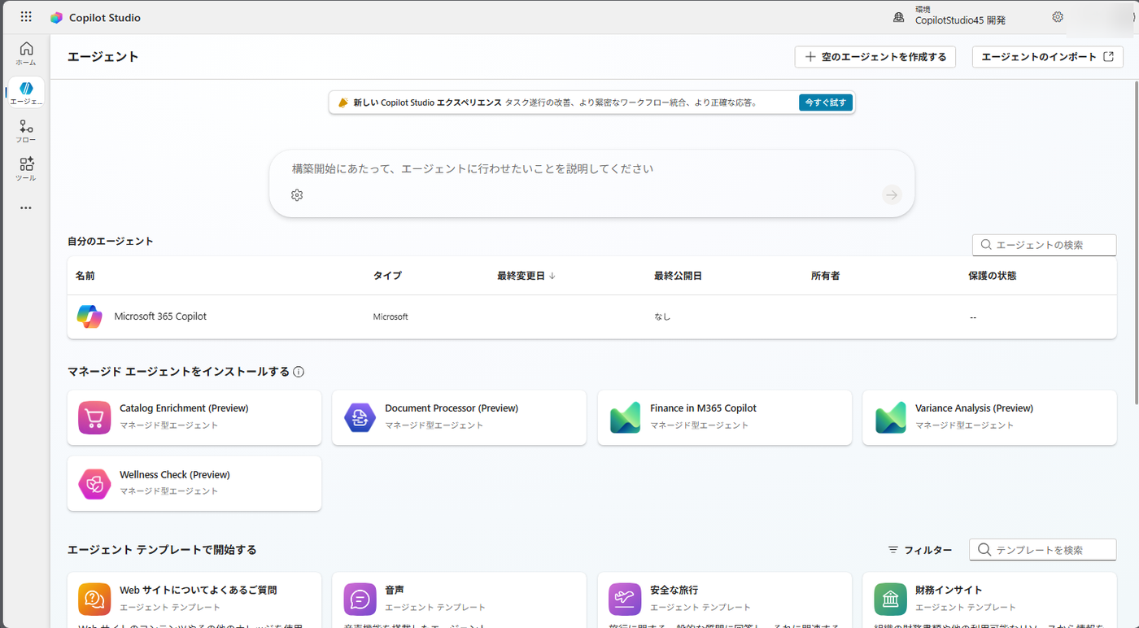Create a blank agent with 空のエージェントを作成する
This screenshot has width=1139, height=628.
coord(875,57)
